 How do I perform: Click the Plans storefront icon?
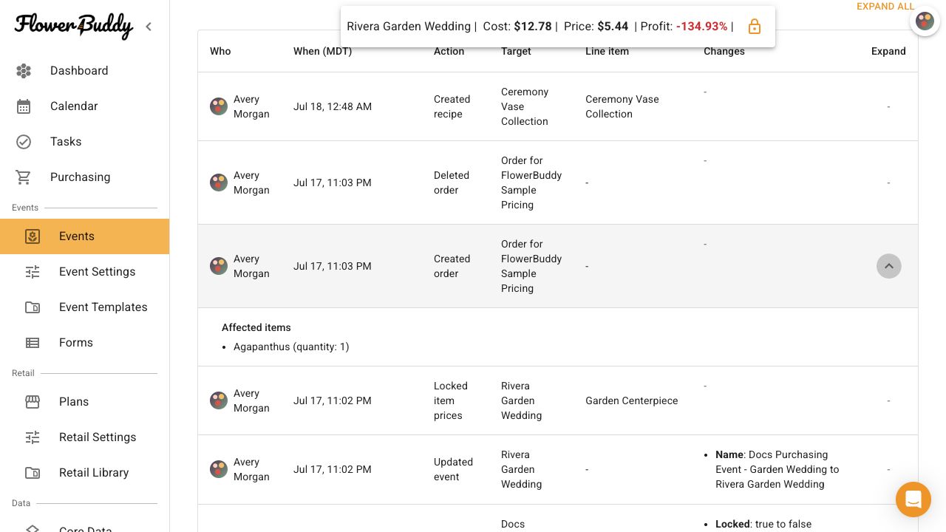[x=33, y=402]
